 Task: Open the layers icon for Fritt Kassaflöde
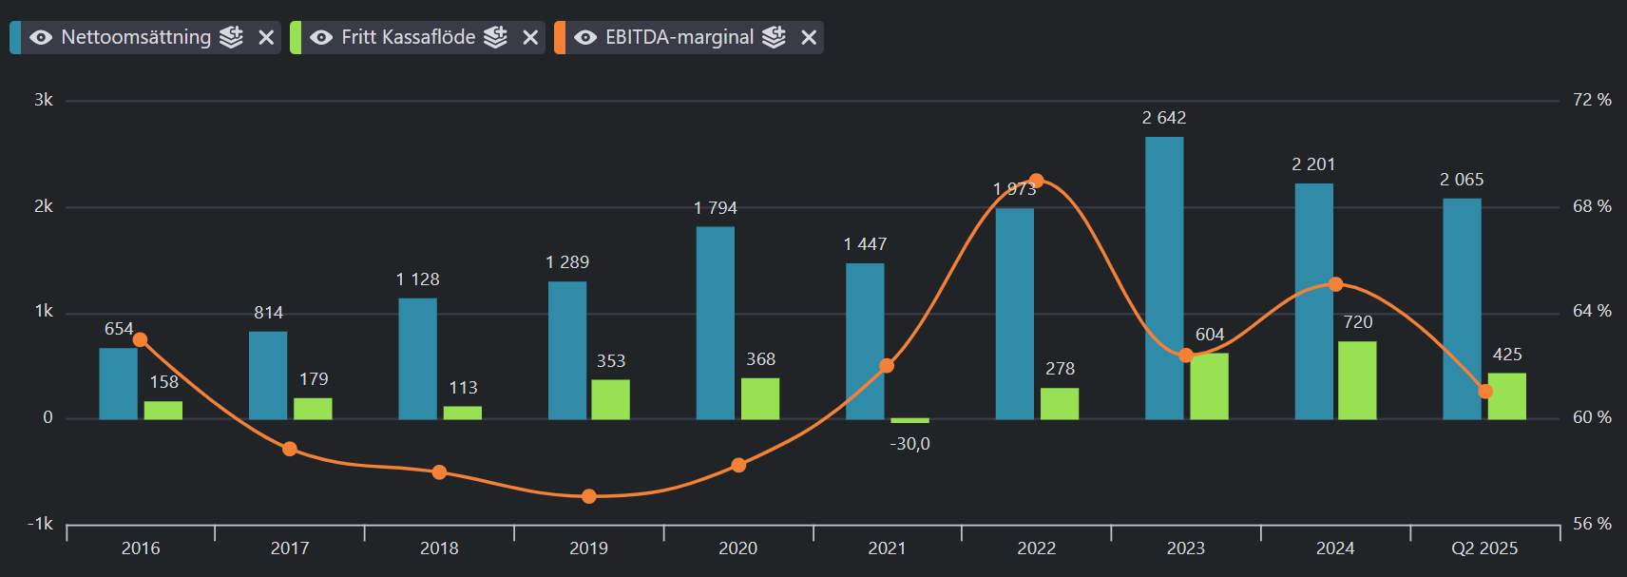(x=495, y=37)
